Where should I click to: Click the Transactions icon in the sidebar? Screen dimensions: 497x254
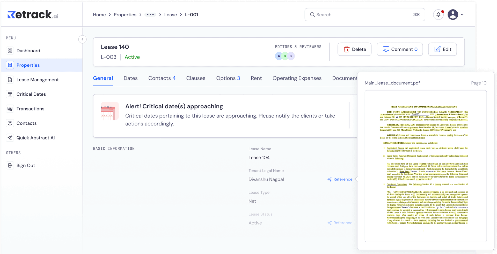click(x=10, y=109)
